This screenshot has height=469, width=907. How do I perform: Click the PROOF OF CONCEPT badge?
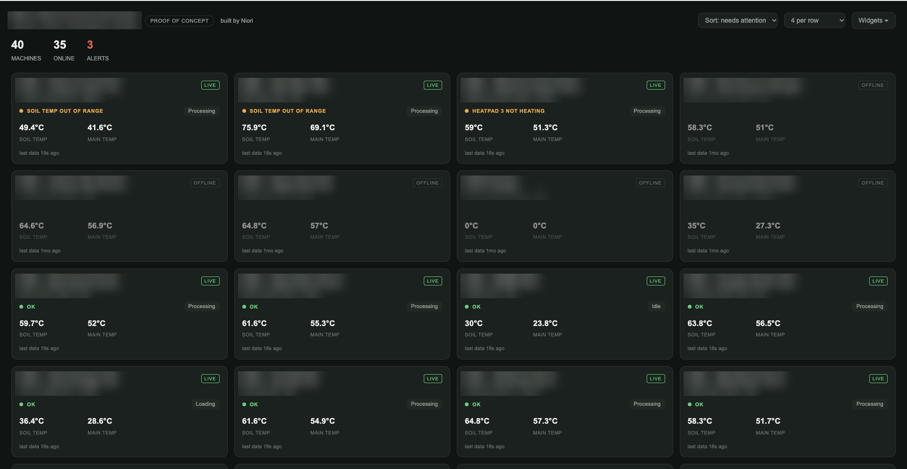point(179,21)
